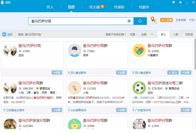Sort results by 人数
This screenshot has width=196, height=133.
pyautogui.click(x=175, y=35)
